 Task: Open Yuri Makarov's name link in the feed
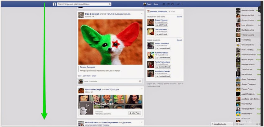(91, 122)
